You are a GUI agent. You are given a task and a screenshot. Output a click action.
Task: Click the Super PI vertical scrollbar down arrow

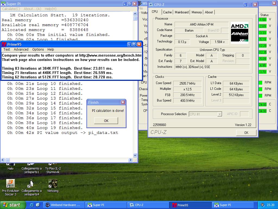coord(135,155)
